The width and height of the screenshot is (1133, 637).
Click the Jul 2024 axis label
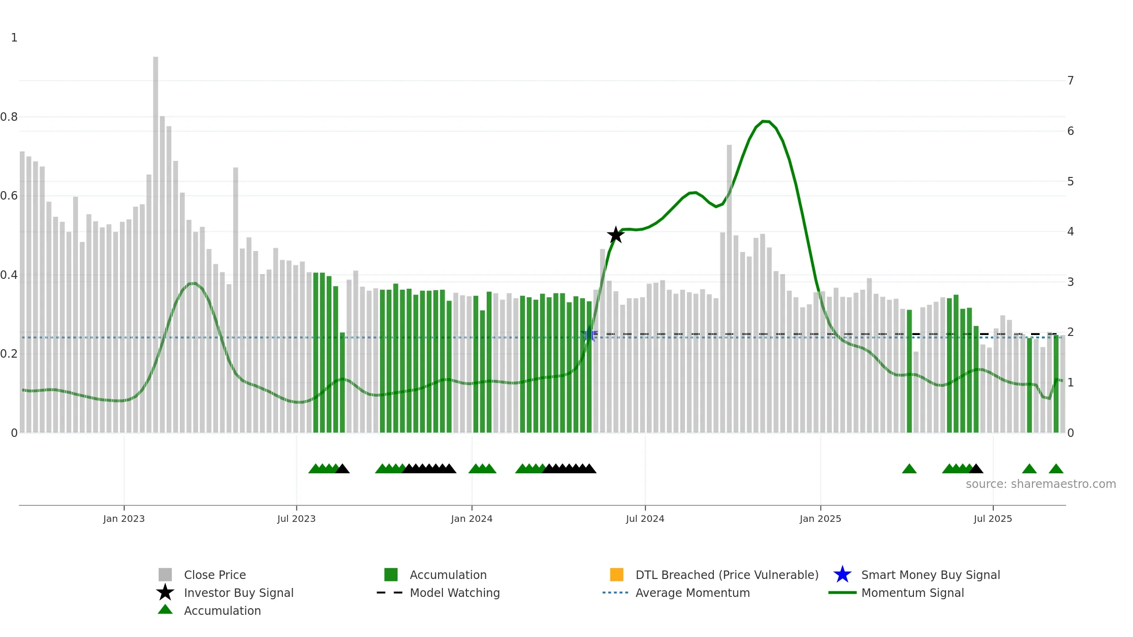[645, 519]
